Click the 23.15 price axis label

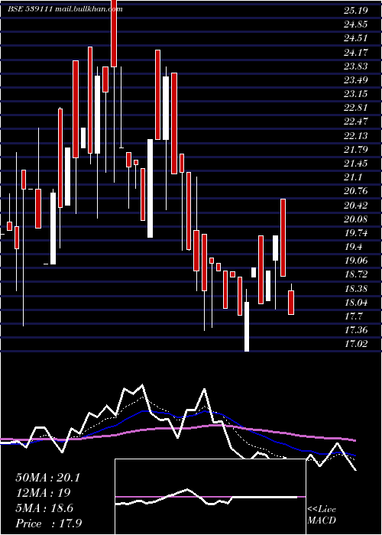[x=356, y=94]
